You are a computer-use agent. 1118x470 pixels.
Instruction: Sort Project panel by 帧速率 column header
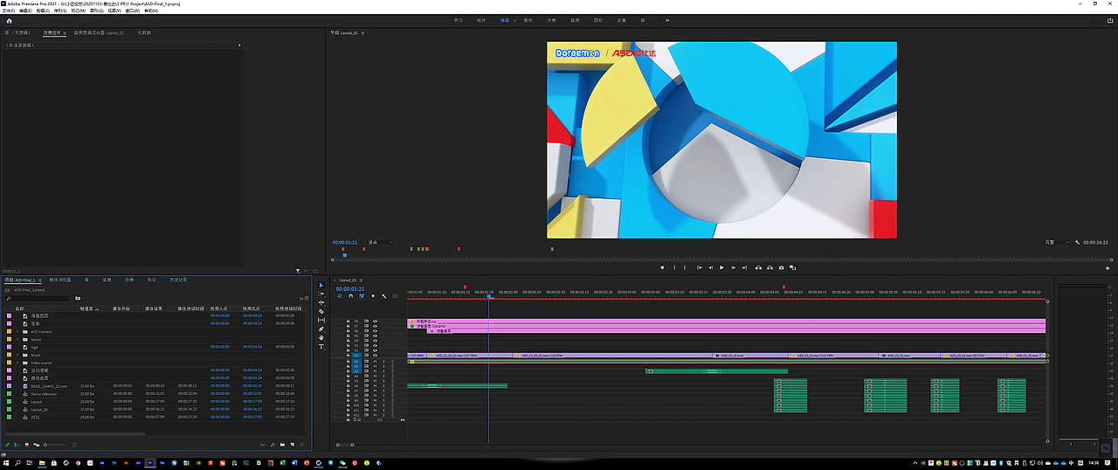[86, 308]
